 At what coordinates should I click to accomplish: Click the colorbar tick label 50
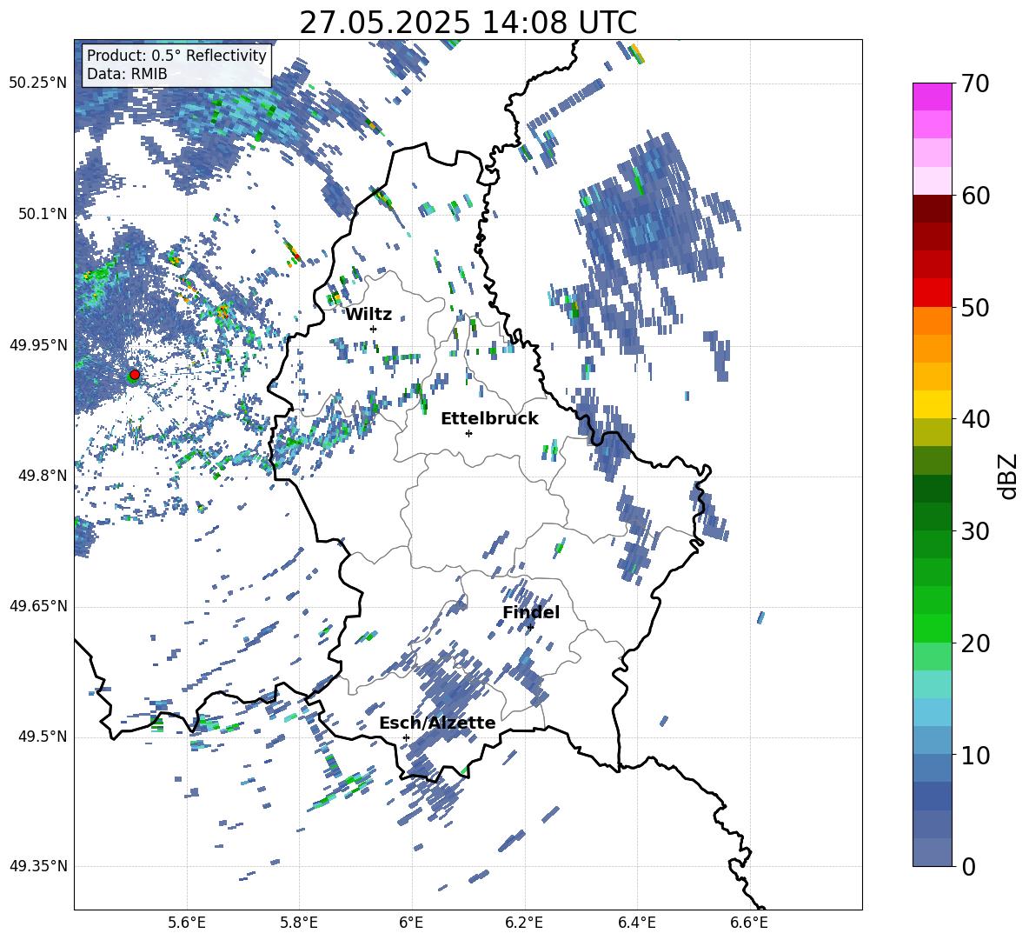tap(976, 308)
